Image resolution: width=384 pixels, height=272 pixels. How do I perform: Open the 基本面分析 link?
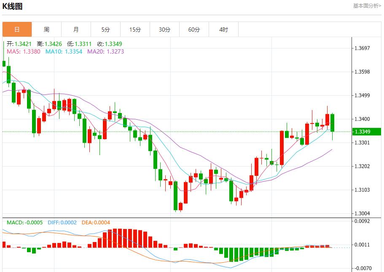coord(367,6)
